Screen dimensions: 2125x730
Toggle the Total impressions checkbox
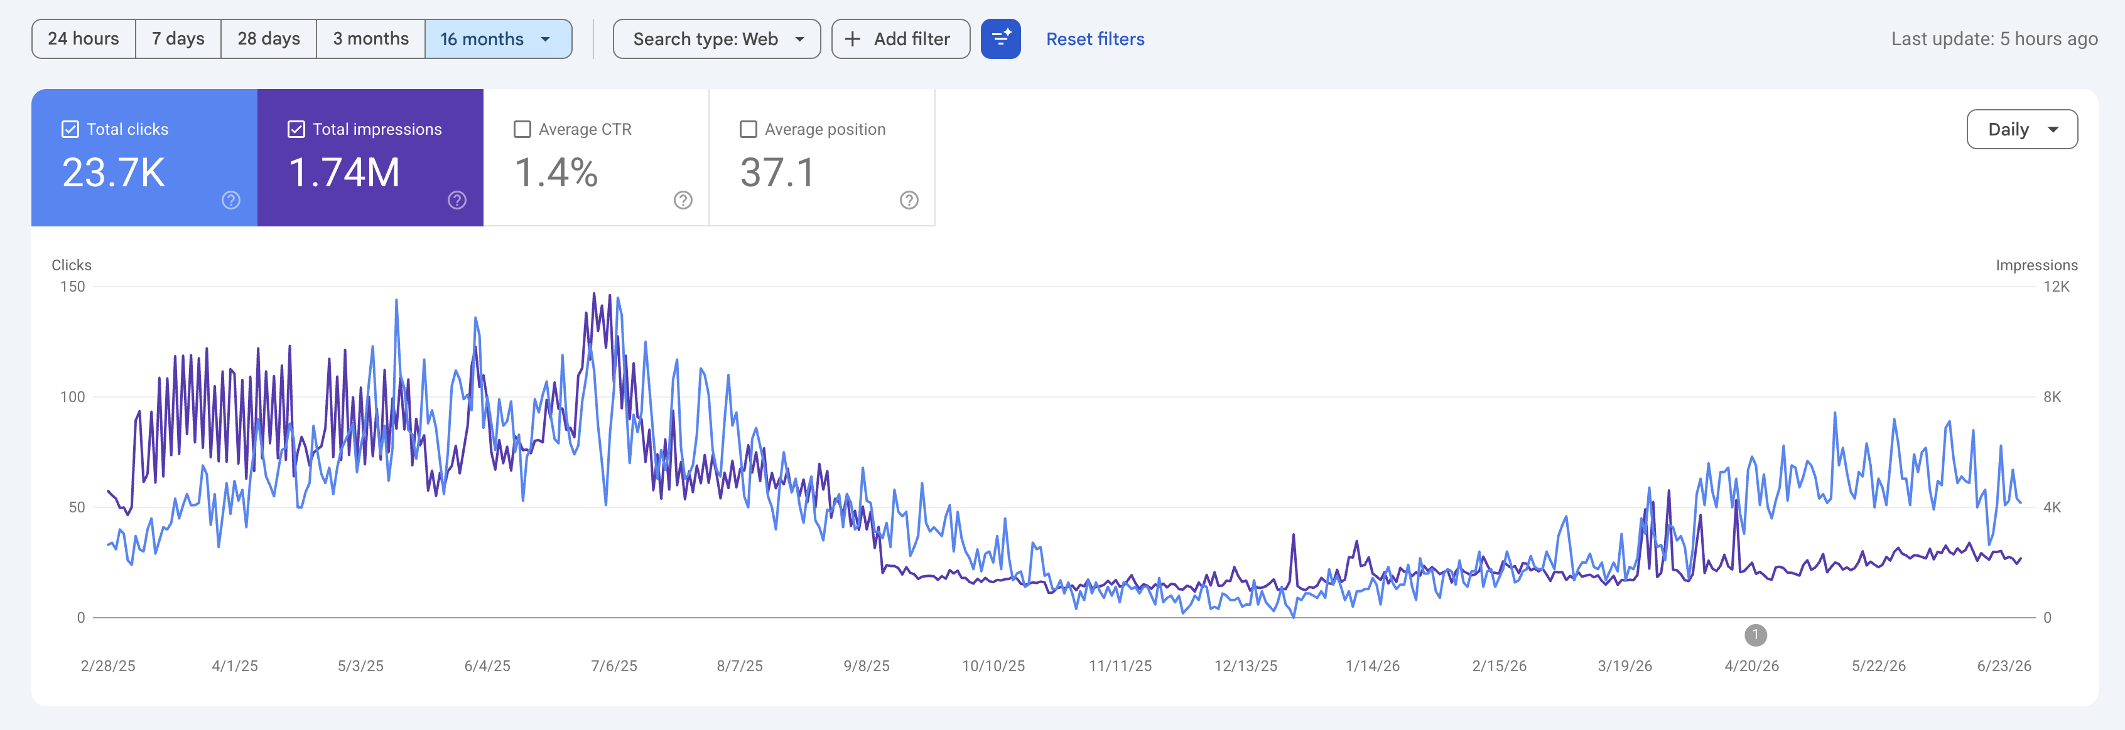coord(296,129)
